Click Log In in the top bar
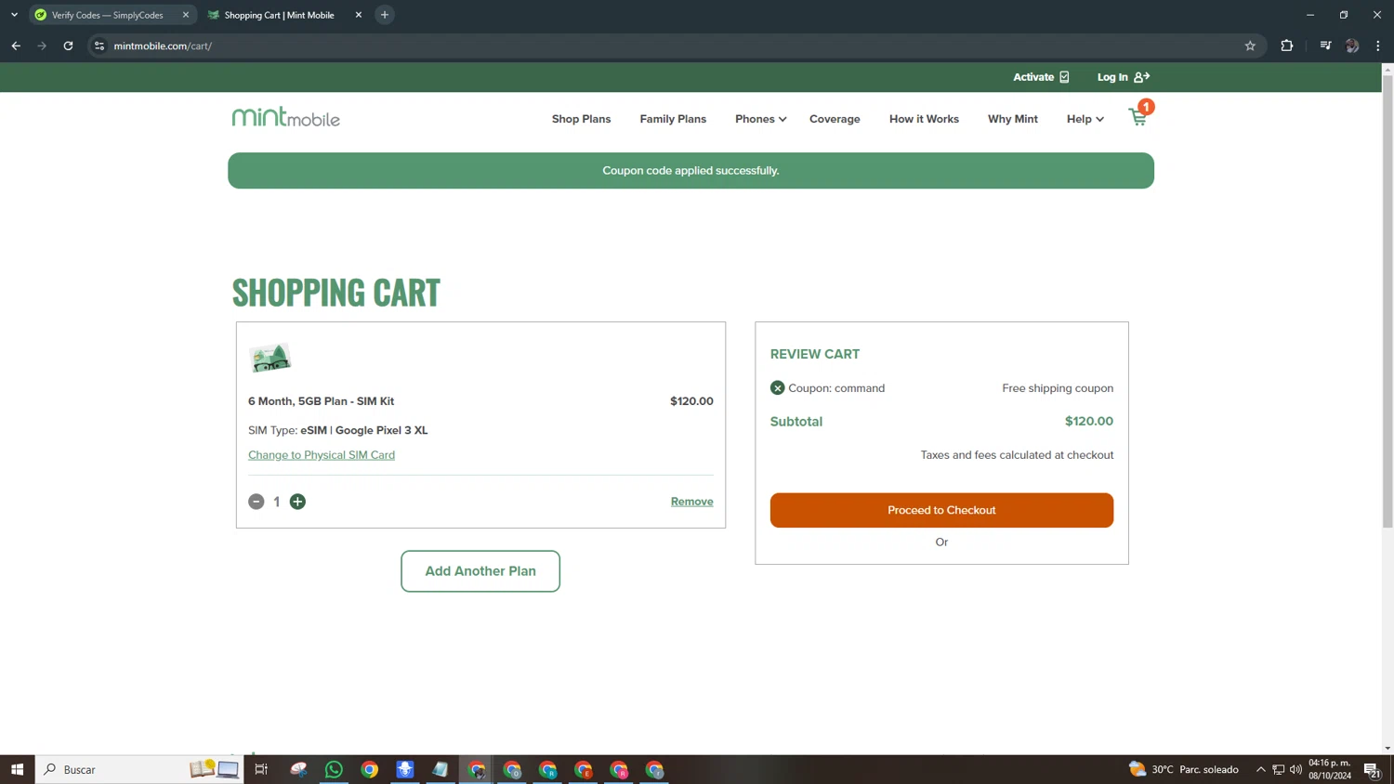 point(1123,77)
